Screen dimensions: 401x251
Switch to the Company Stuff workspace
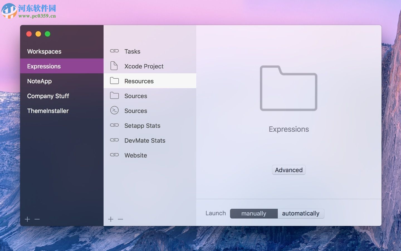click(48, 96)
